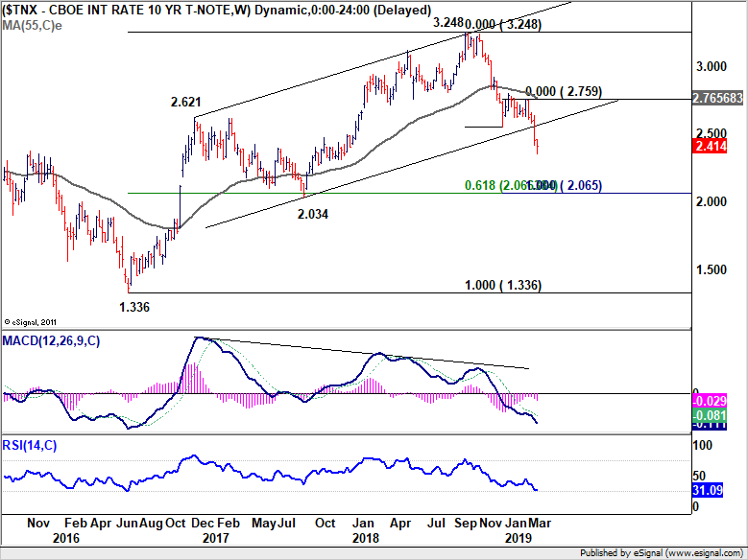Click the Sep month label on time axis

[466, 523]
